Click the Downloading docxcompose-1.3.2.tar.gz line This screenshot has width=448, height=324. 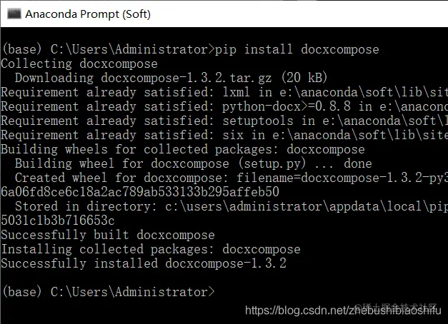click(171, 78)
